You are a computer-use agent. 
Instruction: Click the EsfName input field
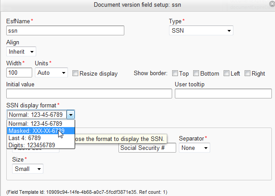tap(65, 30)
